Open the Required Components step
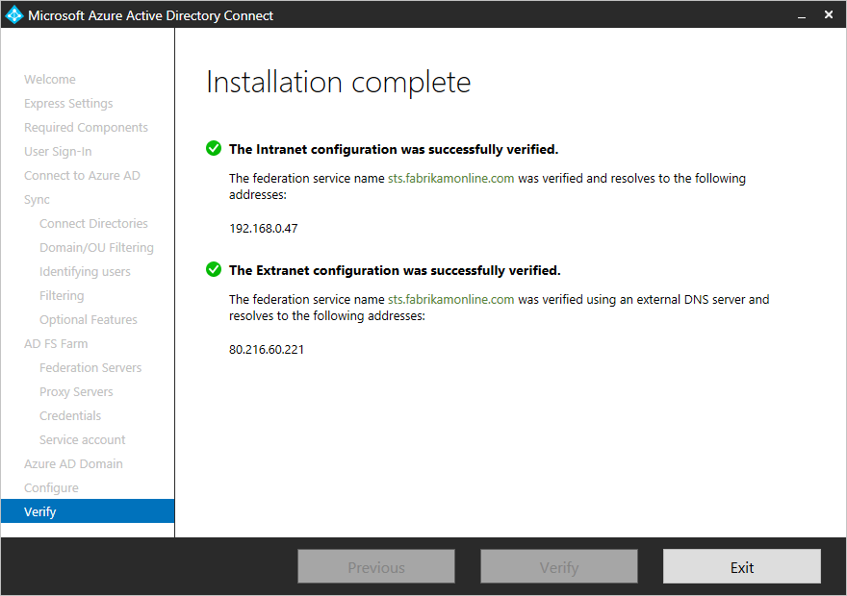Image resolution: width=847 pixels, height=596 pixels. (x=86, y=127)
